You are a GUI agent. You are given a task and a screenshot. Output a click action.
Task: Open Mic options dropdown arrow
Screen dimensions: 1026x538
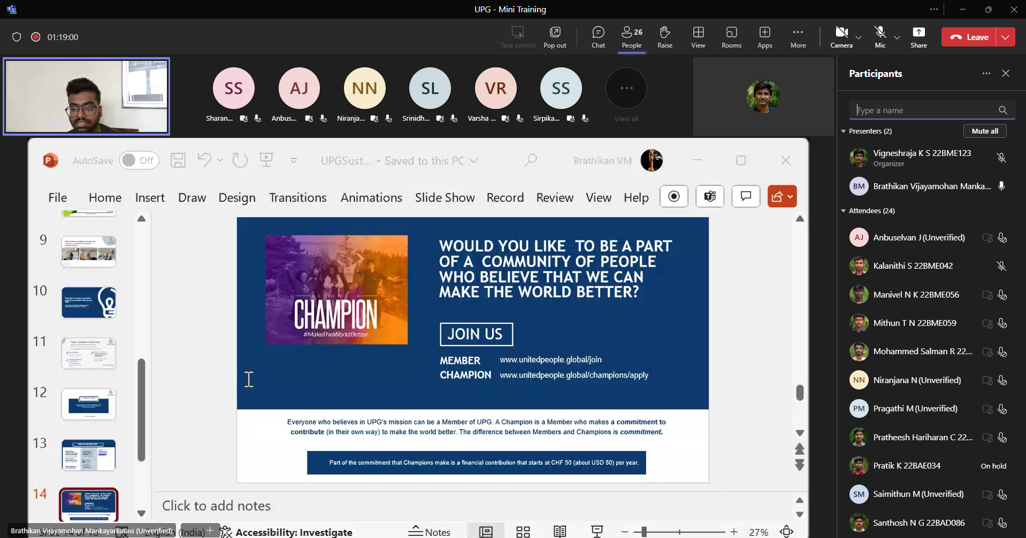[x=897, y=37]
